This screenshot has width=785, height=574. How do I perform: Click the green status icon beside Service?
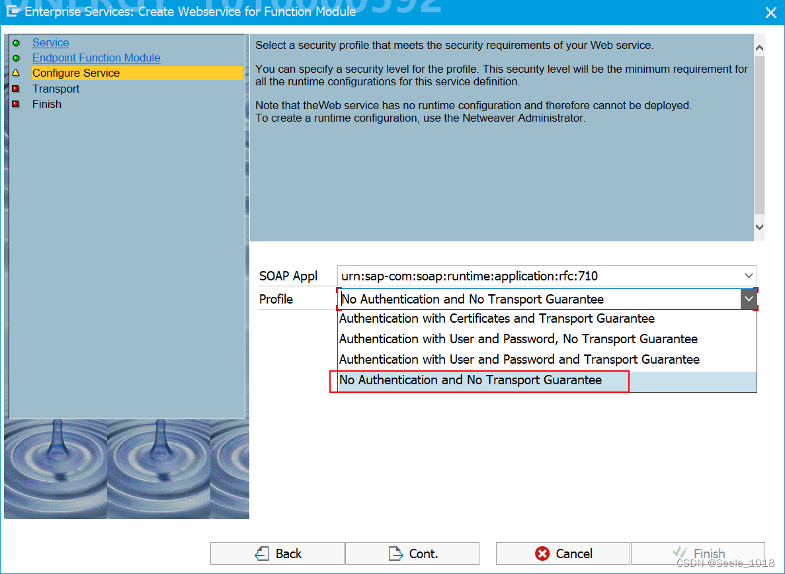[17, 42]
